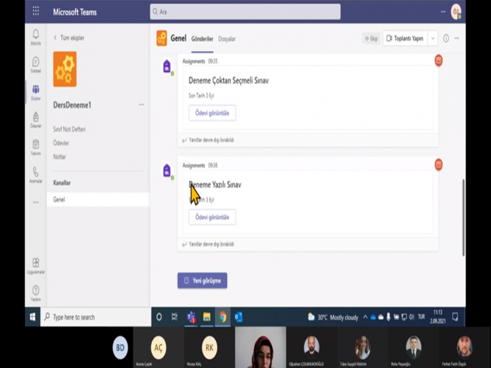Viewport: 491px width, 368px height.
Task: Click the Ara search field
Action: coord(245,11)
